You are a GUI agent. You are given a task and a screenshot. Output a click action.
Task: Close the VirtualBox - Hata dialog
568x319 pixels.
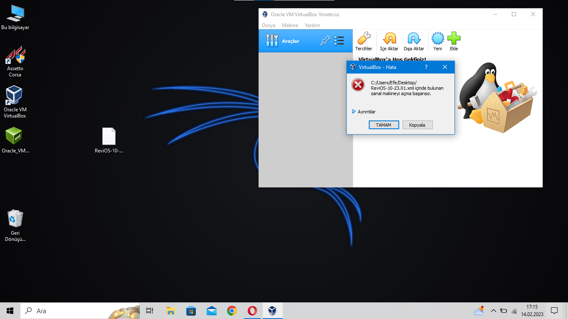445,67
